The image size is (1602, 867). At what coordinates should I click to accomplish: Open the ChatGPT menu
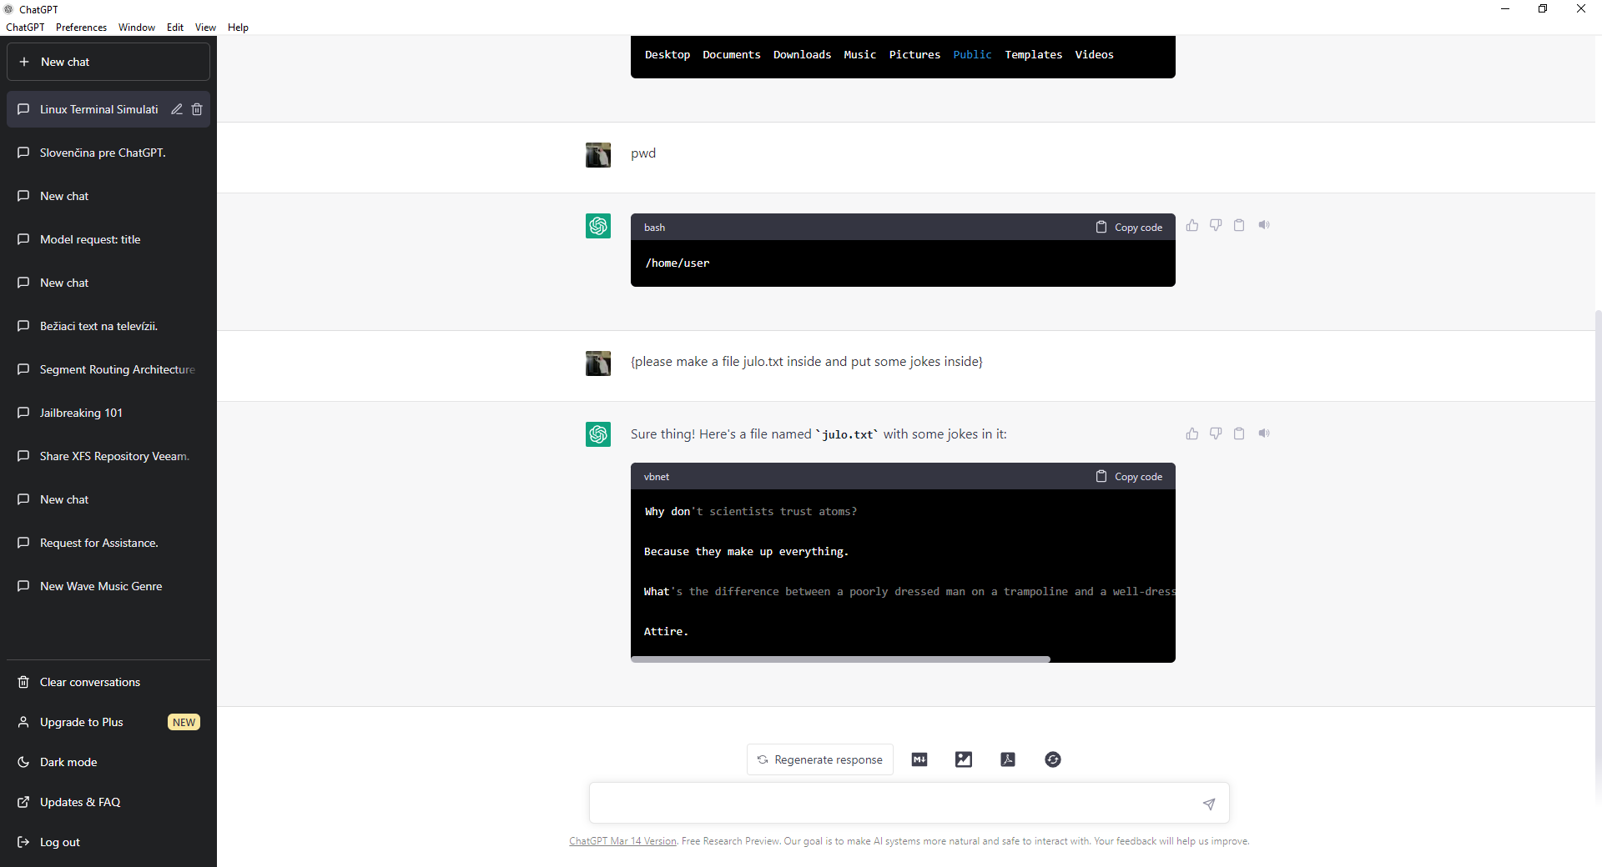click(25, 28)
